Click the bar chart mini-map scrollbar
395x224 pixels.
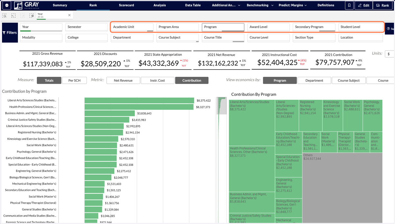pos(222,106)
